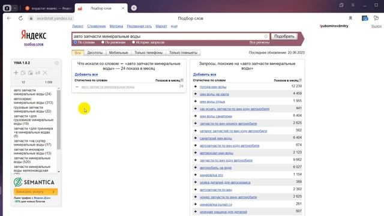Add 'мин воды на карте' with plus
This screenshot has width=384, height=216.
pyautogui.click(x=196, y=94)
